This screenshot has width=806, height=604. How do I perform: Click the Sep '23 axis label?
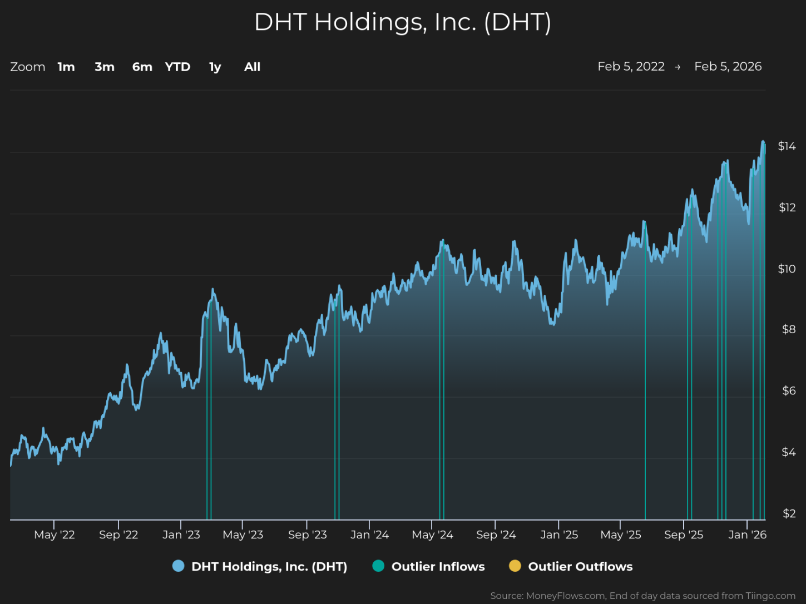[x=308, y=534]
